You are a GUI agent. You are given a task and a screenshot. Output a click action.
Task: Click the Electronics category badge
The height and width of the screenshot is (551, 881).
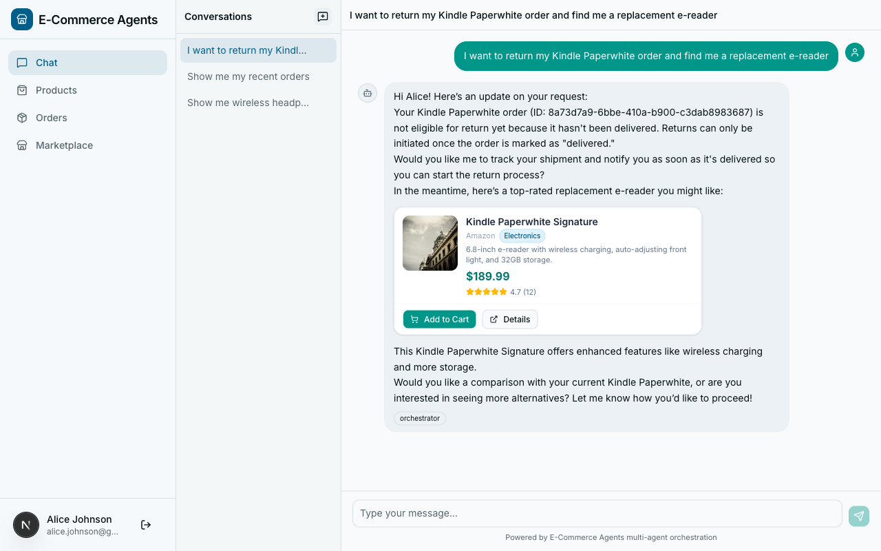pyautogui.click(x=522, y=236)
